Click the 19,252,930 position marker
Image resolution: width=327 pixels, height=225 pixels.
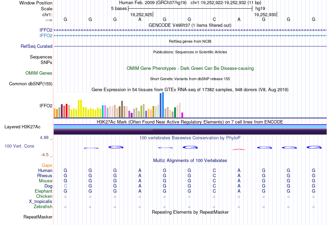(265, 14)
